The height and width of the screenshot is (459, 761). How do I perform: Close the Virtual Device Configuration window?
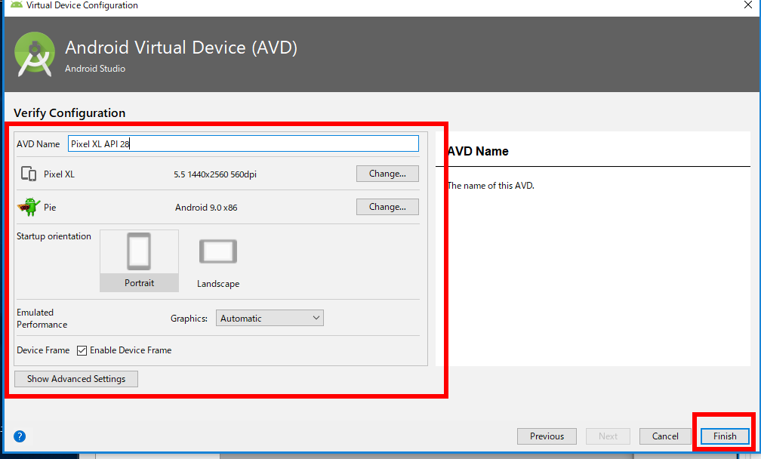[748, 5]
